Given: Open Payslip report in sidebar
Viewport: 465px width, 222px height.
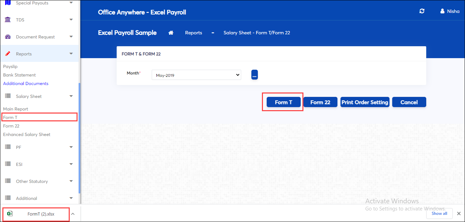Looking at the screenshot, I should coord(10,67).
